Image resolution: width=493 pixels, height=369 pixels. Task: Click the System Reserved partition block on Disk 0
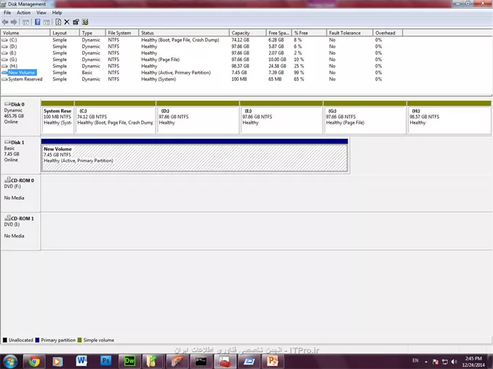57,118
